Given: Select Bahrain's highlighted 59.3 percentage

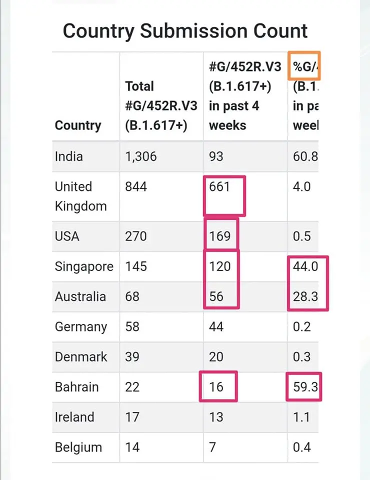Looking at the screenshot, I should tap(304, 387).
